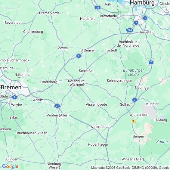Click the A7 shield east of Lüneburger Heide
This screenshot has width=170, height=170.
151,62
